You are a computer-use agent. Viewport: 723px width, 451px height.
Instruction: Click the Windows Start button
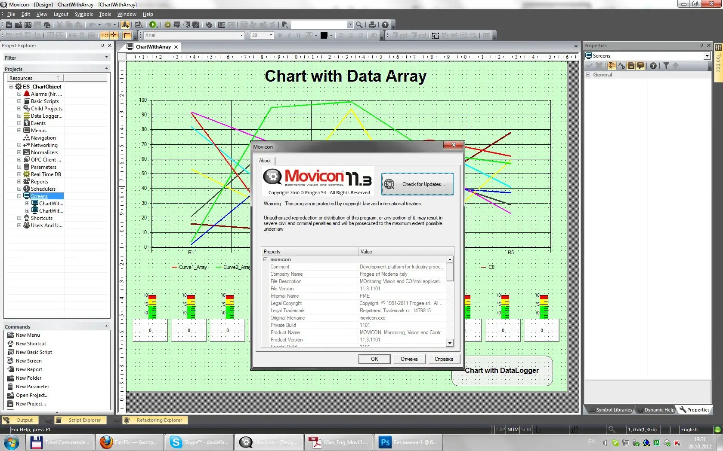click(12, 442)
